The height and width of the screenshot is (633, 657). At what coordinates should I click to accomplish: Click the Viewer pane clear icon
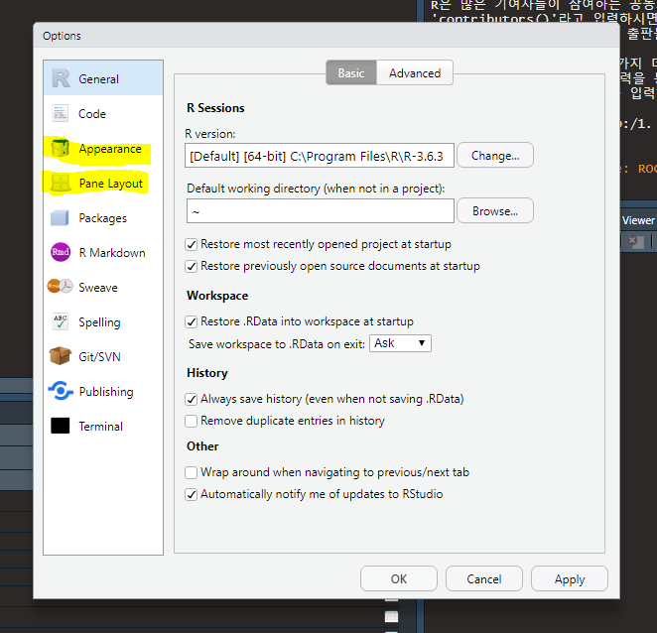[x=635, y=241]
